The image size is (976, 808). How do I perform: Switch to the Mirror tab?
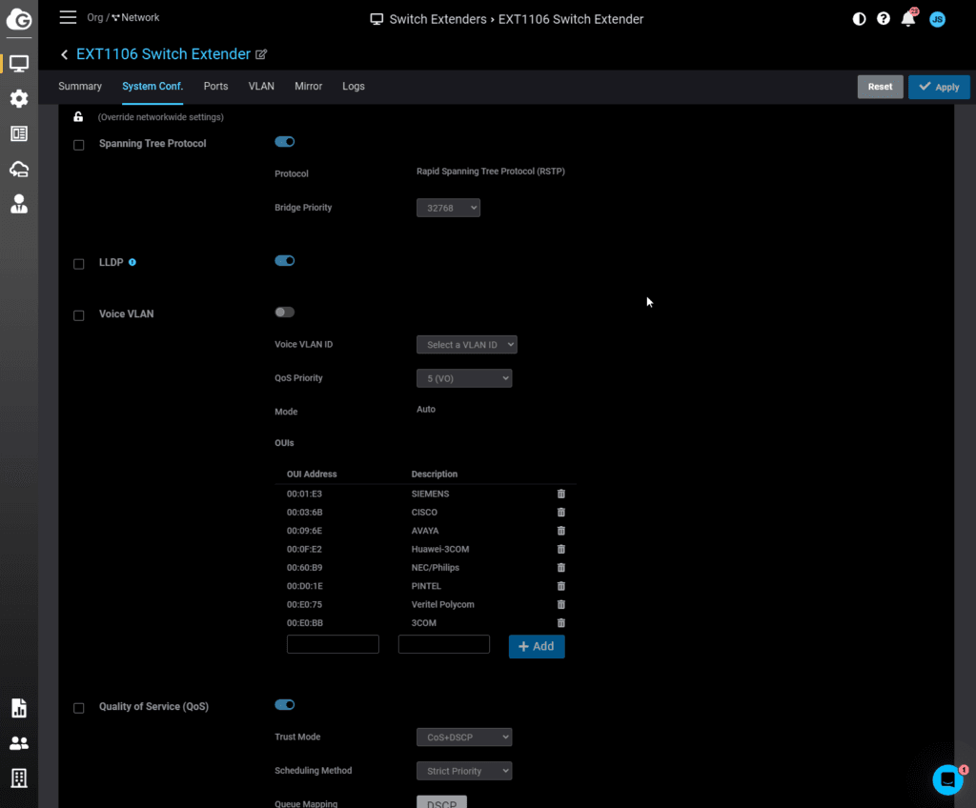pos(308,87)
